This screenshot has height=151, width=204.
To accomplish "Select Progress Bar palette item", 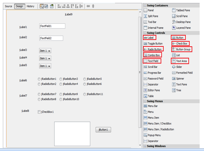I will click(153, 73).
